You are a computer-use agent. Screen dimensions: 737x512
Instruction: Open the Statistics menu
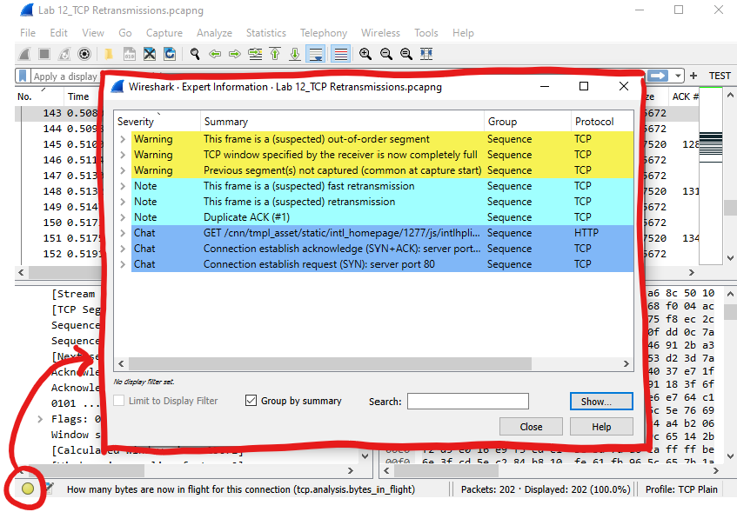pyautogui.click(x=266, y=33)
